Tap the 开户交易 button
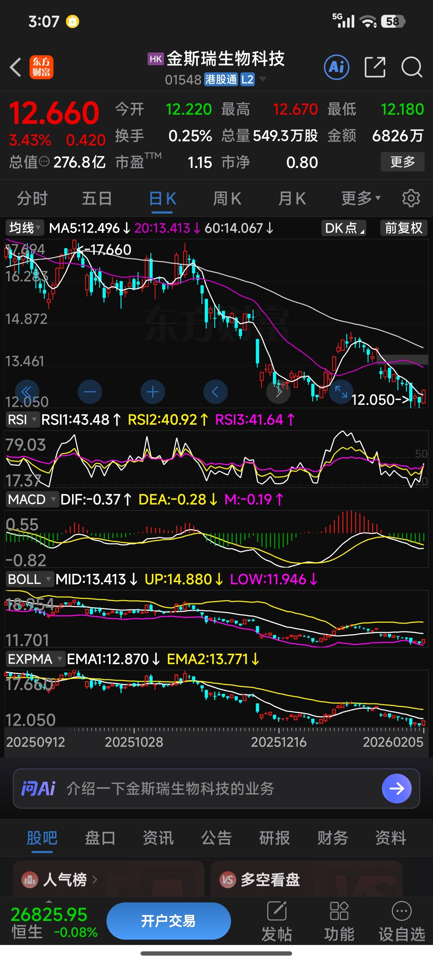The height and width of the screenshot is (962, 433). [169, 921]
